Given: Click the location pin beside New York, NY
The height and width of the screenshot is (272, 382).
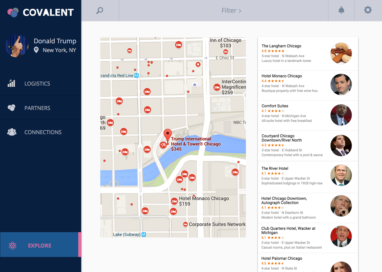Looking at the screenshot, I should (36, 50).
